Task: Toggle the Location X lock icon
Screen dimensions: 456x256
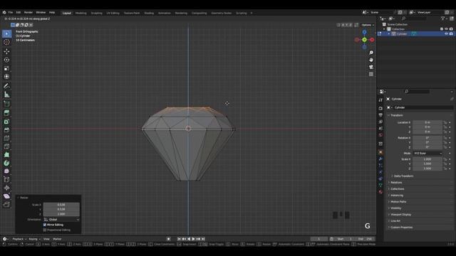Action: pyautogui.click(x=445, y=122)
